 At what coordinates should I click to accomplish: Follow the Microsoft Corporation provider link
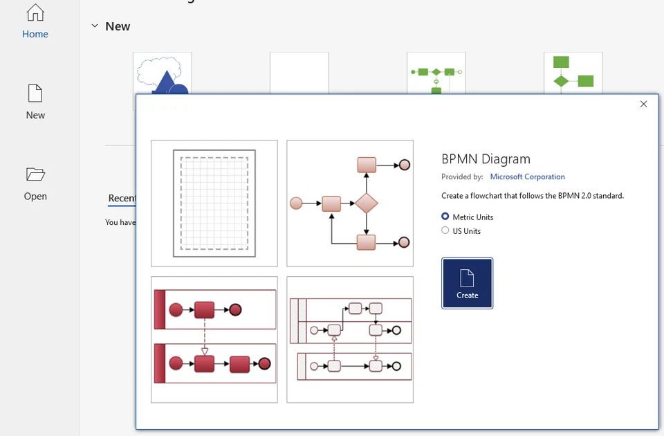click(527, 176)
